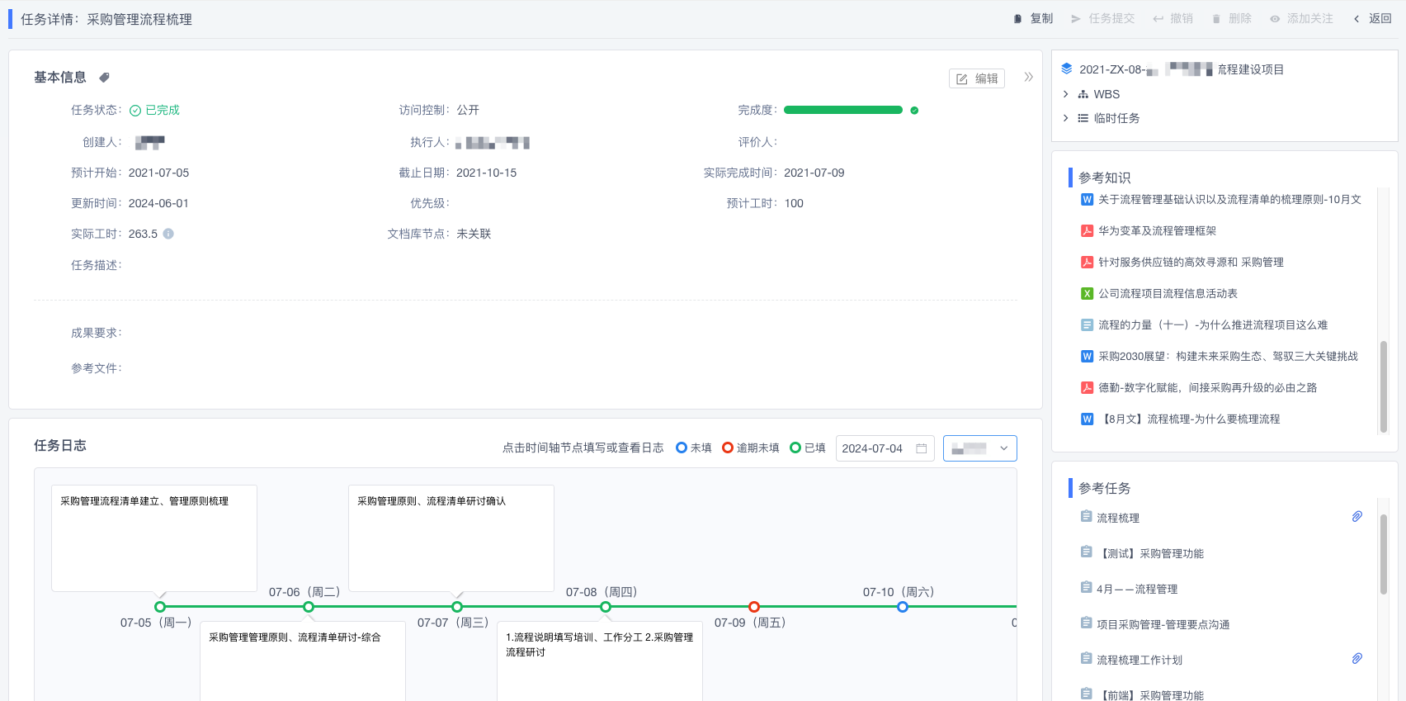Image resolution: width=1406 pixels, height=701 pixels.
Task: Click the green 已完成 status icon
Action: (x=135, y=111)
